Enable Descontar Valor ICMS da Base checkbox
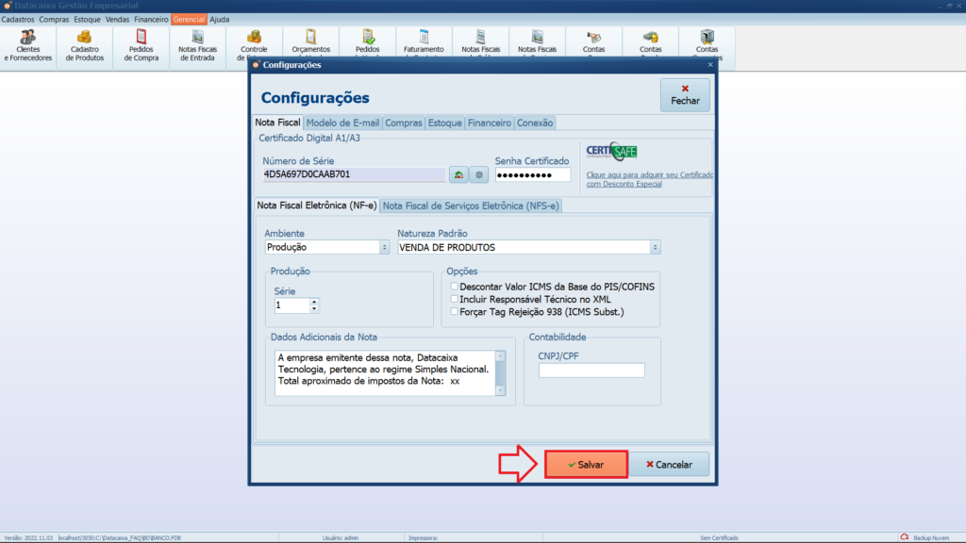This screenshot has height=543, width=966. pos(455,287)
